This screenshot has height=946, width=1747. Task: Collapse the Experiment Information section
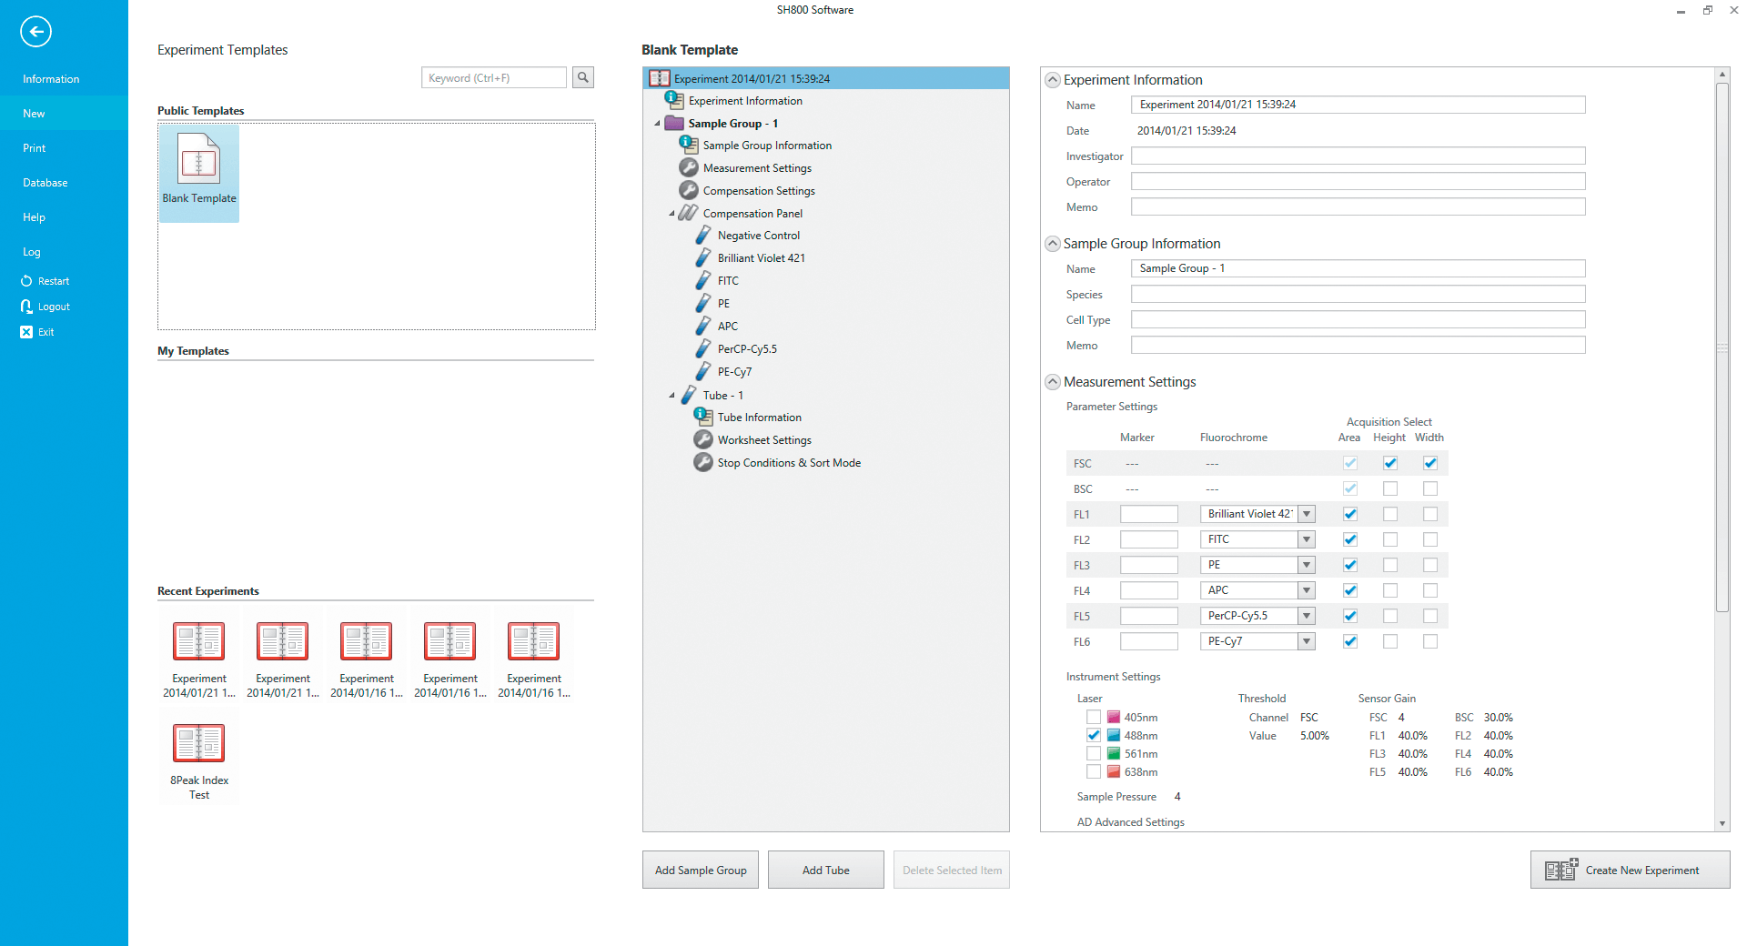click(1053, 80)
